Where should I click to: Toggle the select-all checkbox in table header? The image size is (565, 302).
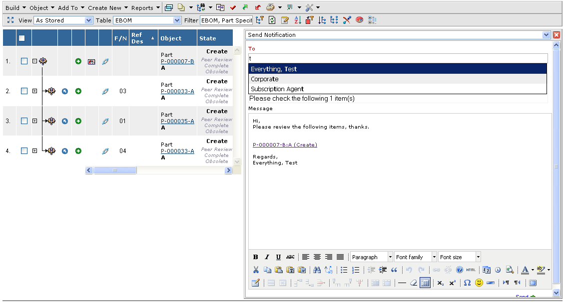pos(21,38)
